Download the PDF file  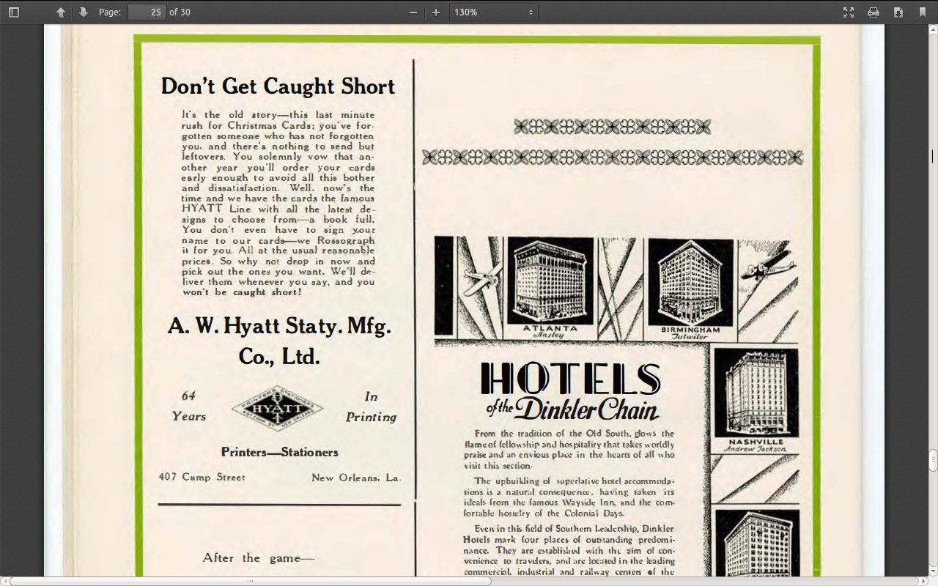[898, 12]
